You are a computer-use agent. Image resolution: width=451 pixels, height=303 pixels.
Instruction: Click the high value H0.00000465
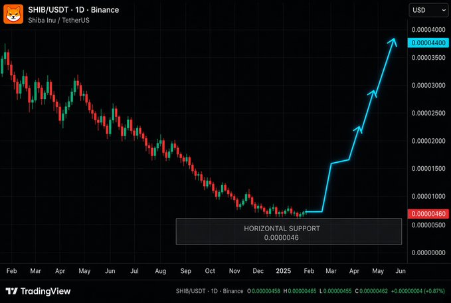300,291
